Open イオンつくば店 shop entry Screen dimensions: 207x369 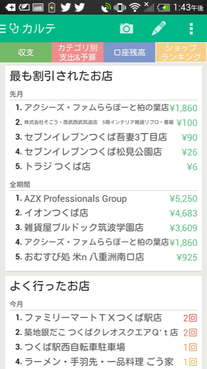coord(103,213)
